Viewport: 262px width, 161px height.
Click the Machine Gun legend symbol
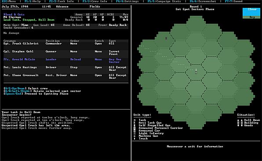click(x=135, y=136)
